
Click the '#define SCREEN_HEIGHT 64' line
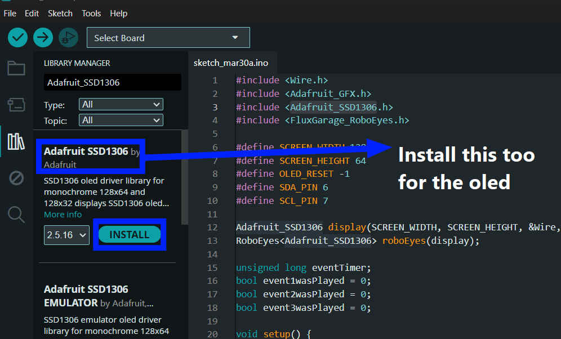click(301, 160)
